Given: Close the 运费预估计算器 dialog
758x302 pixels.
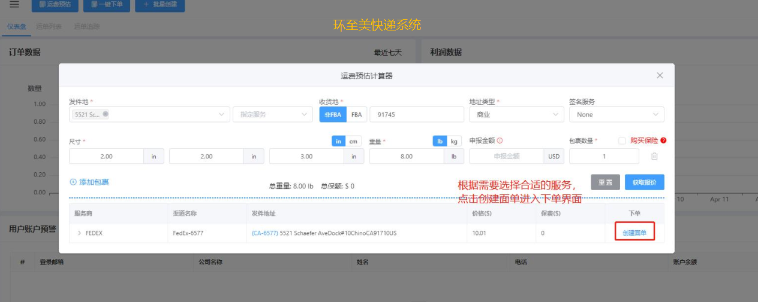Looking at the screenshot, I should [660, 75].
